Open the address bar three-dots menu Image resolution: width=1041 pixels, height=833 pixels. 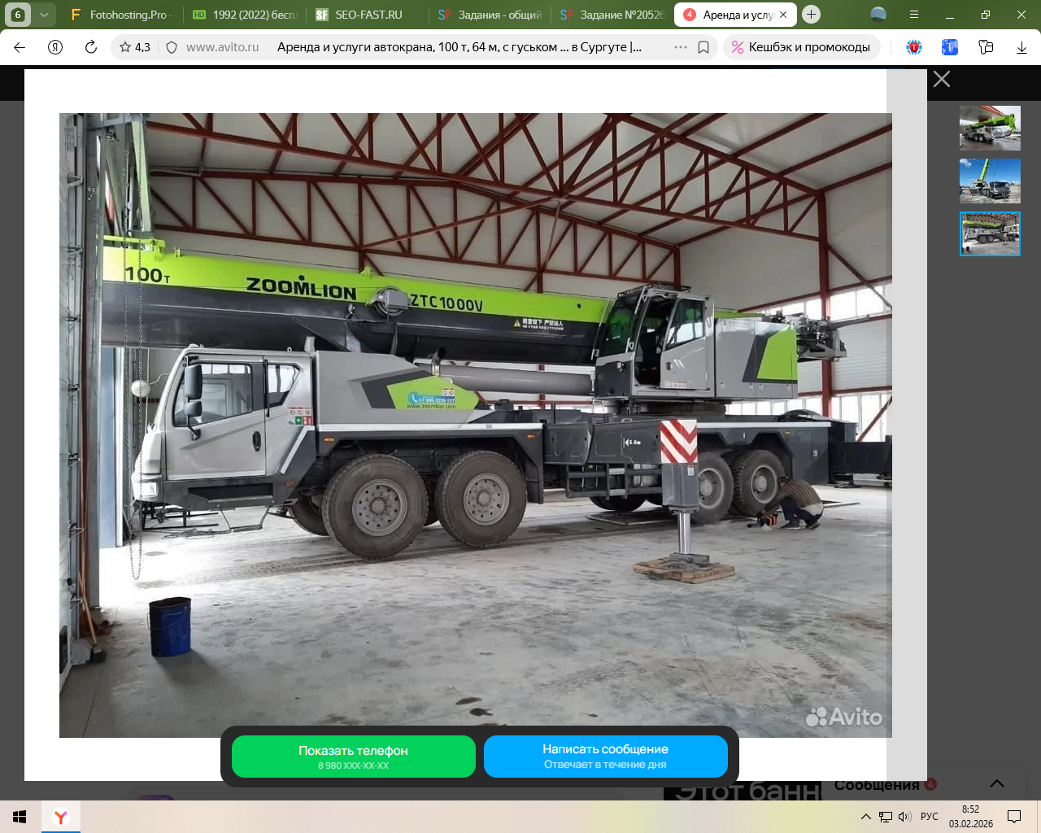(681, 47)
